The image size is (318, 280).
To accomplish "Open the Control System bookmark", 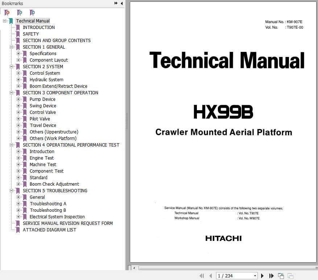I will (x=45, y=73).
